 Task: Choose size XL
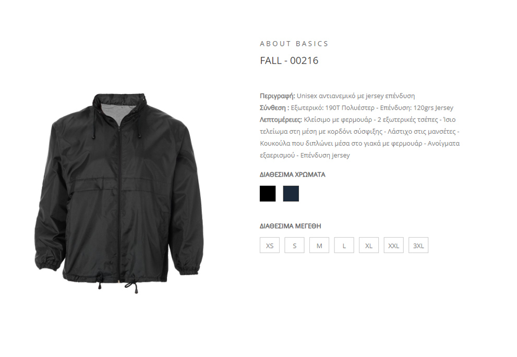pyautogui.click(x=369, y=245)
